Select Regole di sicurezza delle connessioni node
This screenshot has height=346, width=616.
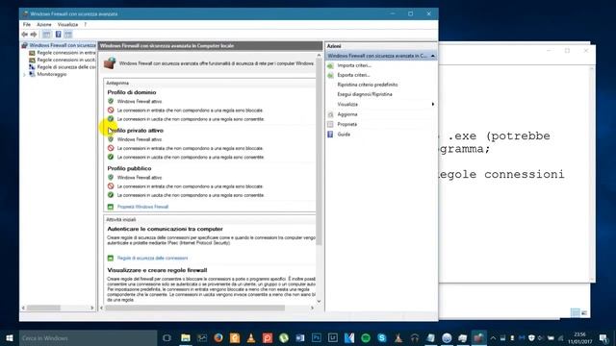click(x=66, y=67)
